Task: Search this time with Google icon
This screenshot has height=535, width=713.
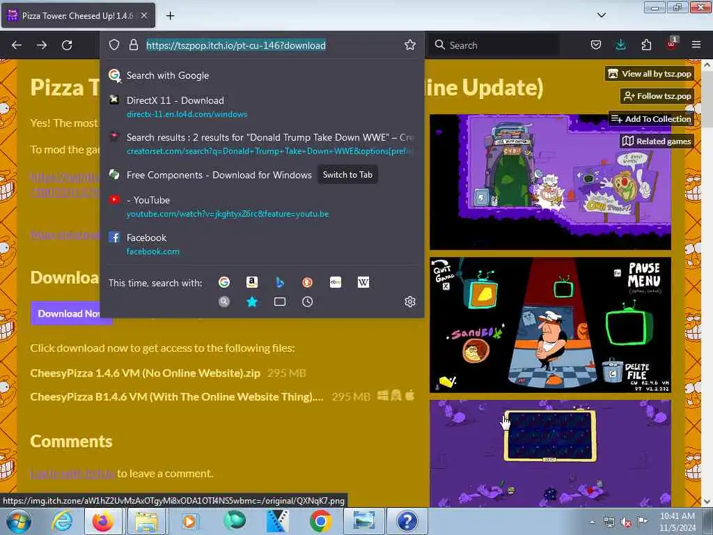Action: pyautogui.click(x=224, y=283)
